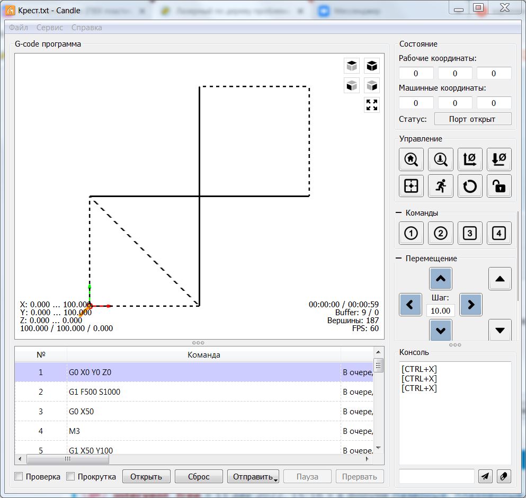The height and width of the screenshot is (498, 526).
Task: Jog Y axis forward with up chevron
Action: coord(441,278)
